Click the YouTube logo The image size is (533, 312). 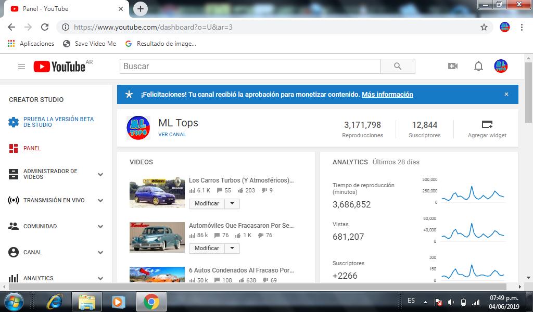[x=59, y=67]
